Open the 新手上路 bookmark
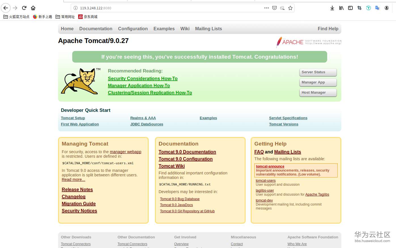 42,17
